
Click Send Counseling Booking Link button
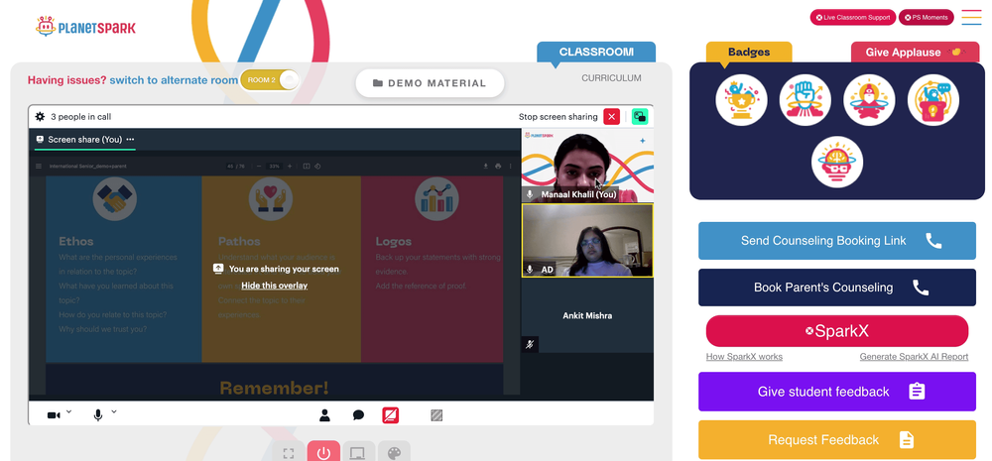(837, 240)
